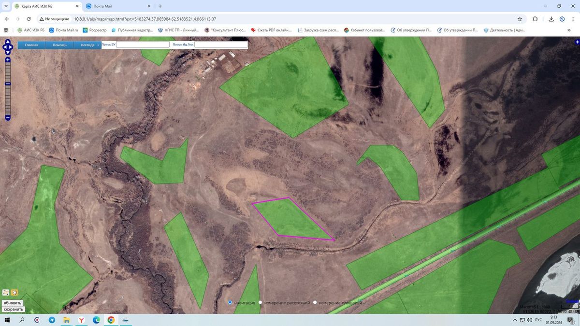Open Windows taskbar search

[22, 320]
